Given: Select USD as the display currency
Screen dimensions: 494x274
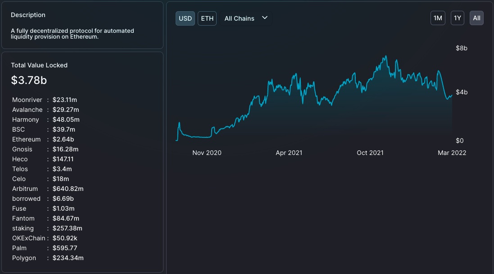Looking at the screenshot, I should [x=185, y=18].
